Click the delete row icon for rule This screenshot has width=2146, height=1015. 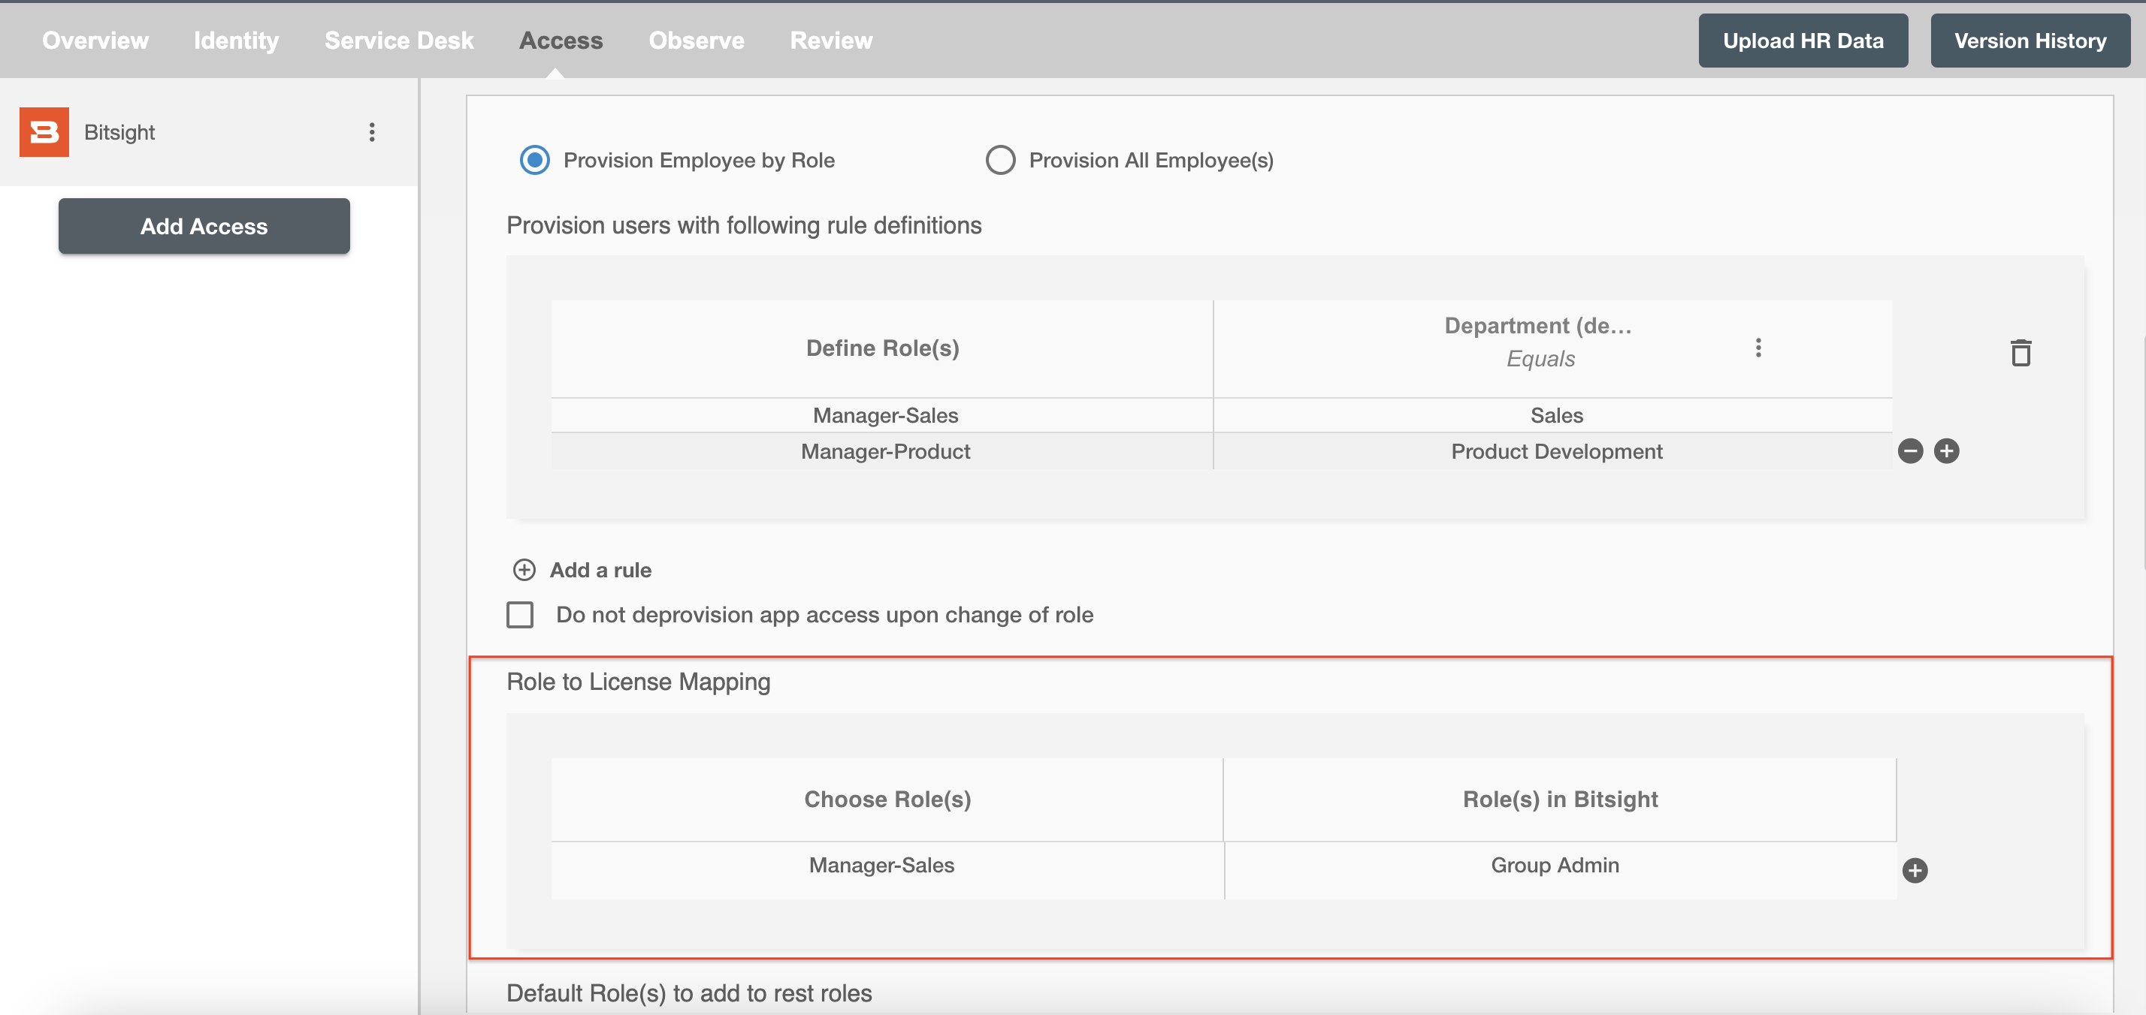coord(2024,353)
